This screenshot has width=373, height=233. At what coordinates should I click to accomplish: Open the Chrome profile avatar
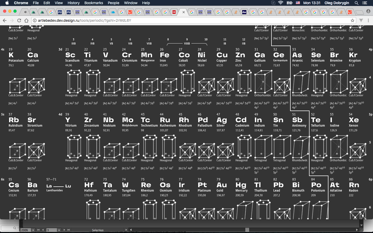[368, 11]
